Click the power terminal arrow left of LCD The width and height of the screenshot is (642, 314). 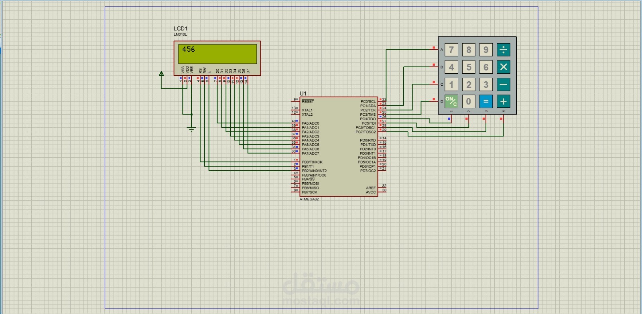[x=161, y=74]
